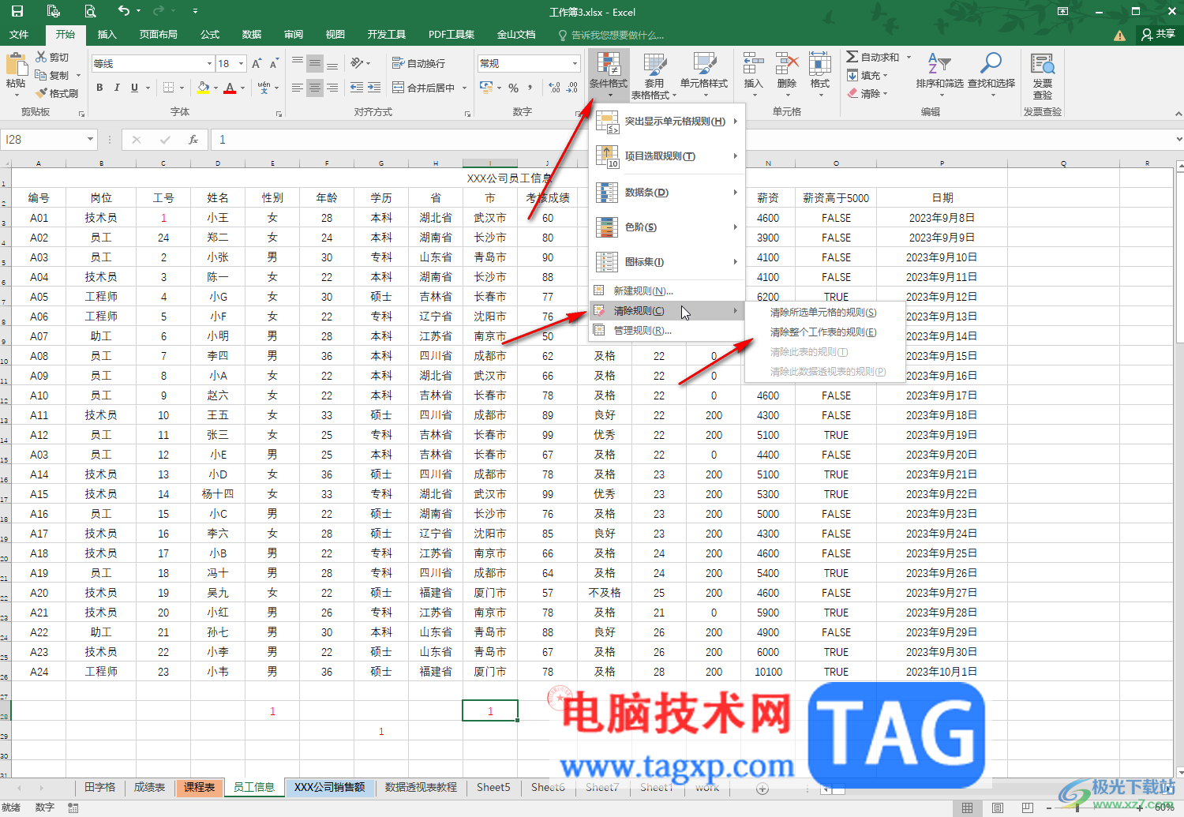This screenshot has height=817, width=1184.
Task: Expand the font size dropdown showing 18
Action: coord(242,63)
